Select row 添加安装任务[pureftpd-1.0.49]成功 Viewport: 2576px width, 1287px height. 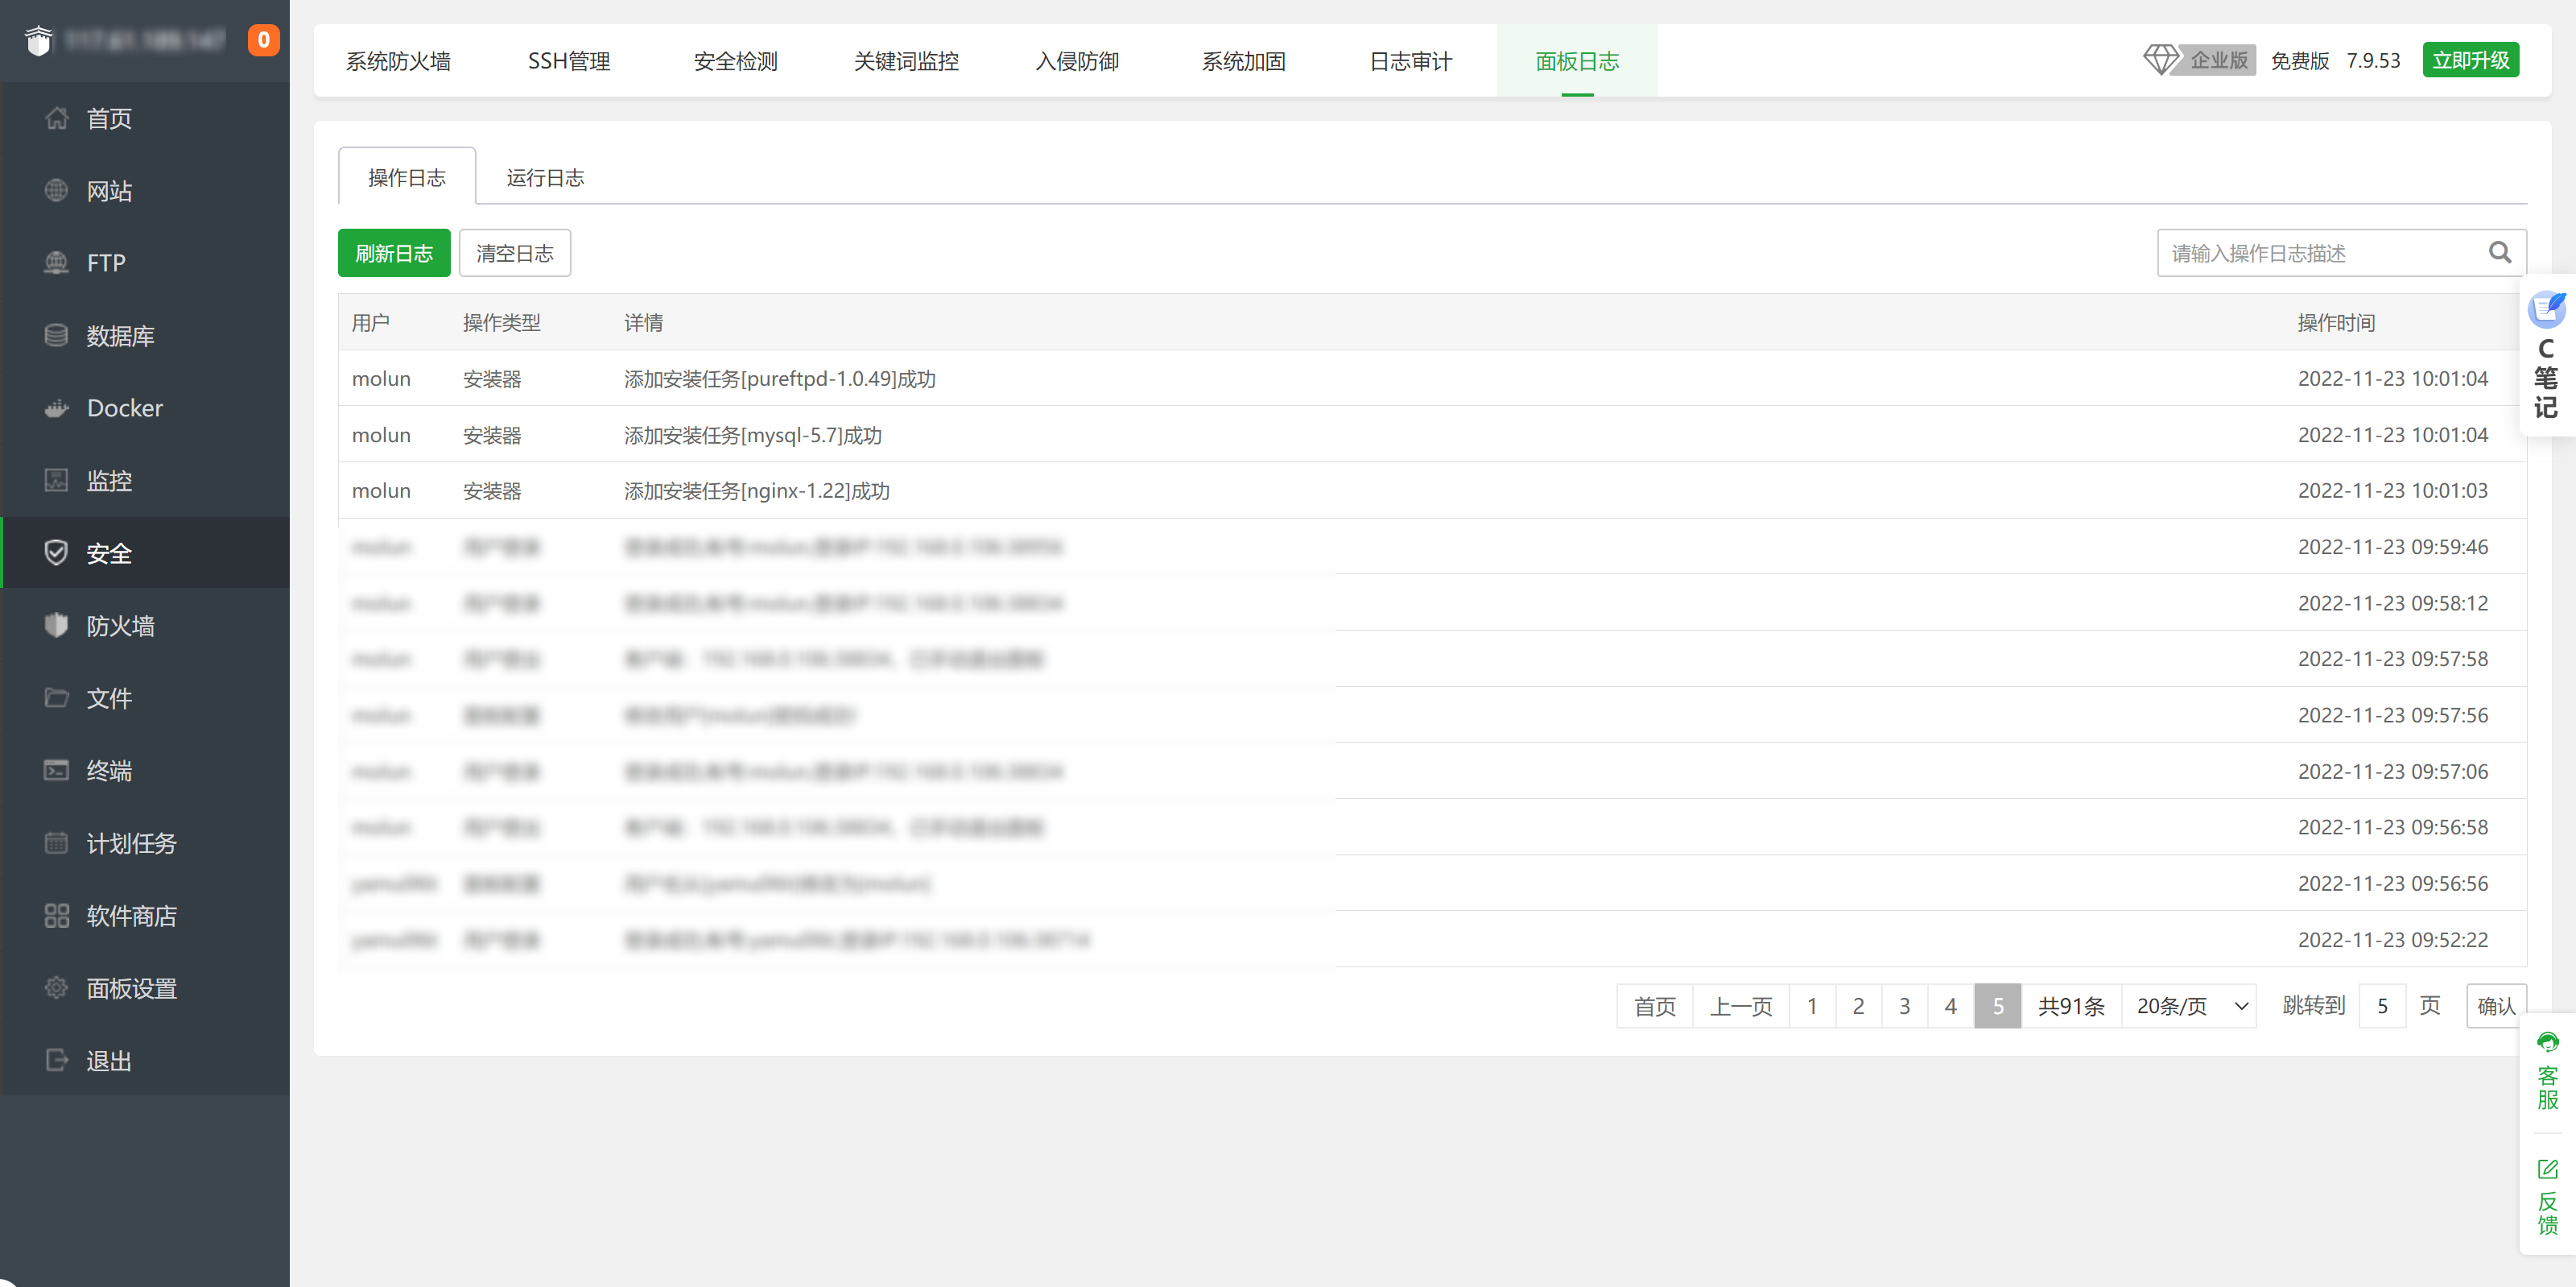click(1432, 379)
